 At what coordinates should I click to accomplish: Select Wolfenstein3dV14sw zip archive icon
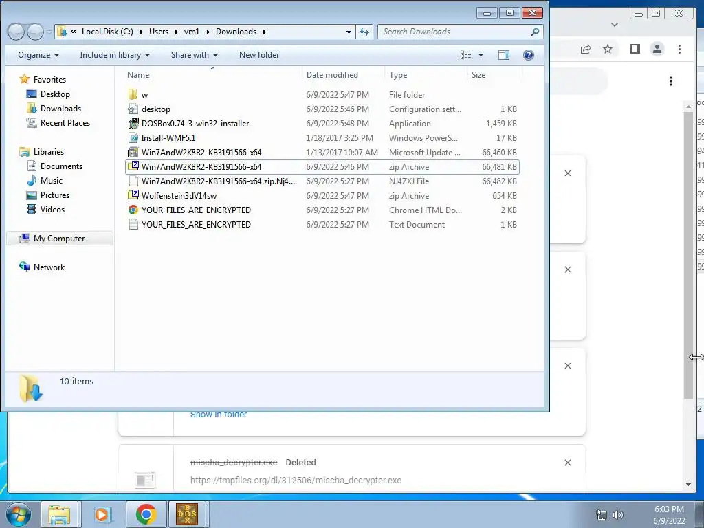(133, 195)
